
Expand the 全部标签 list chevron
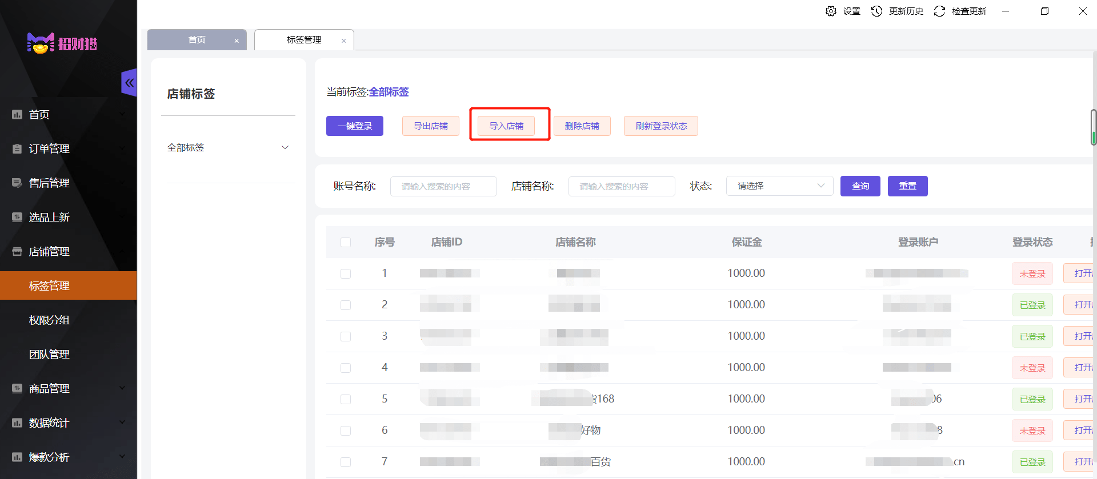(285, 148)
